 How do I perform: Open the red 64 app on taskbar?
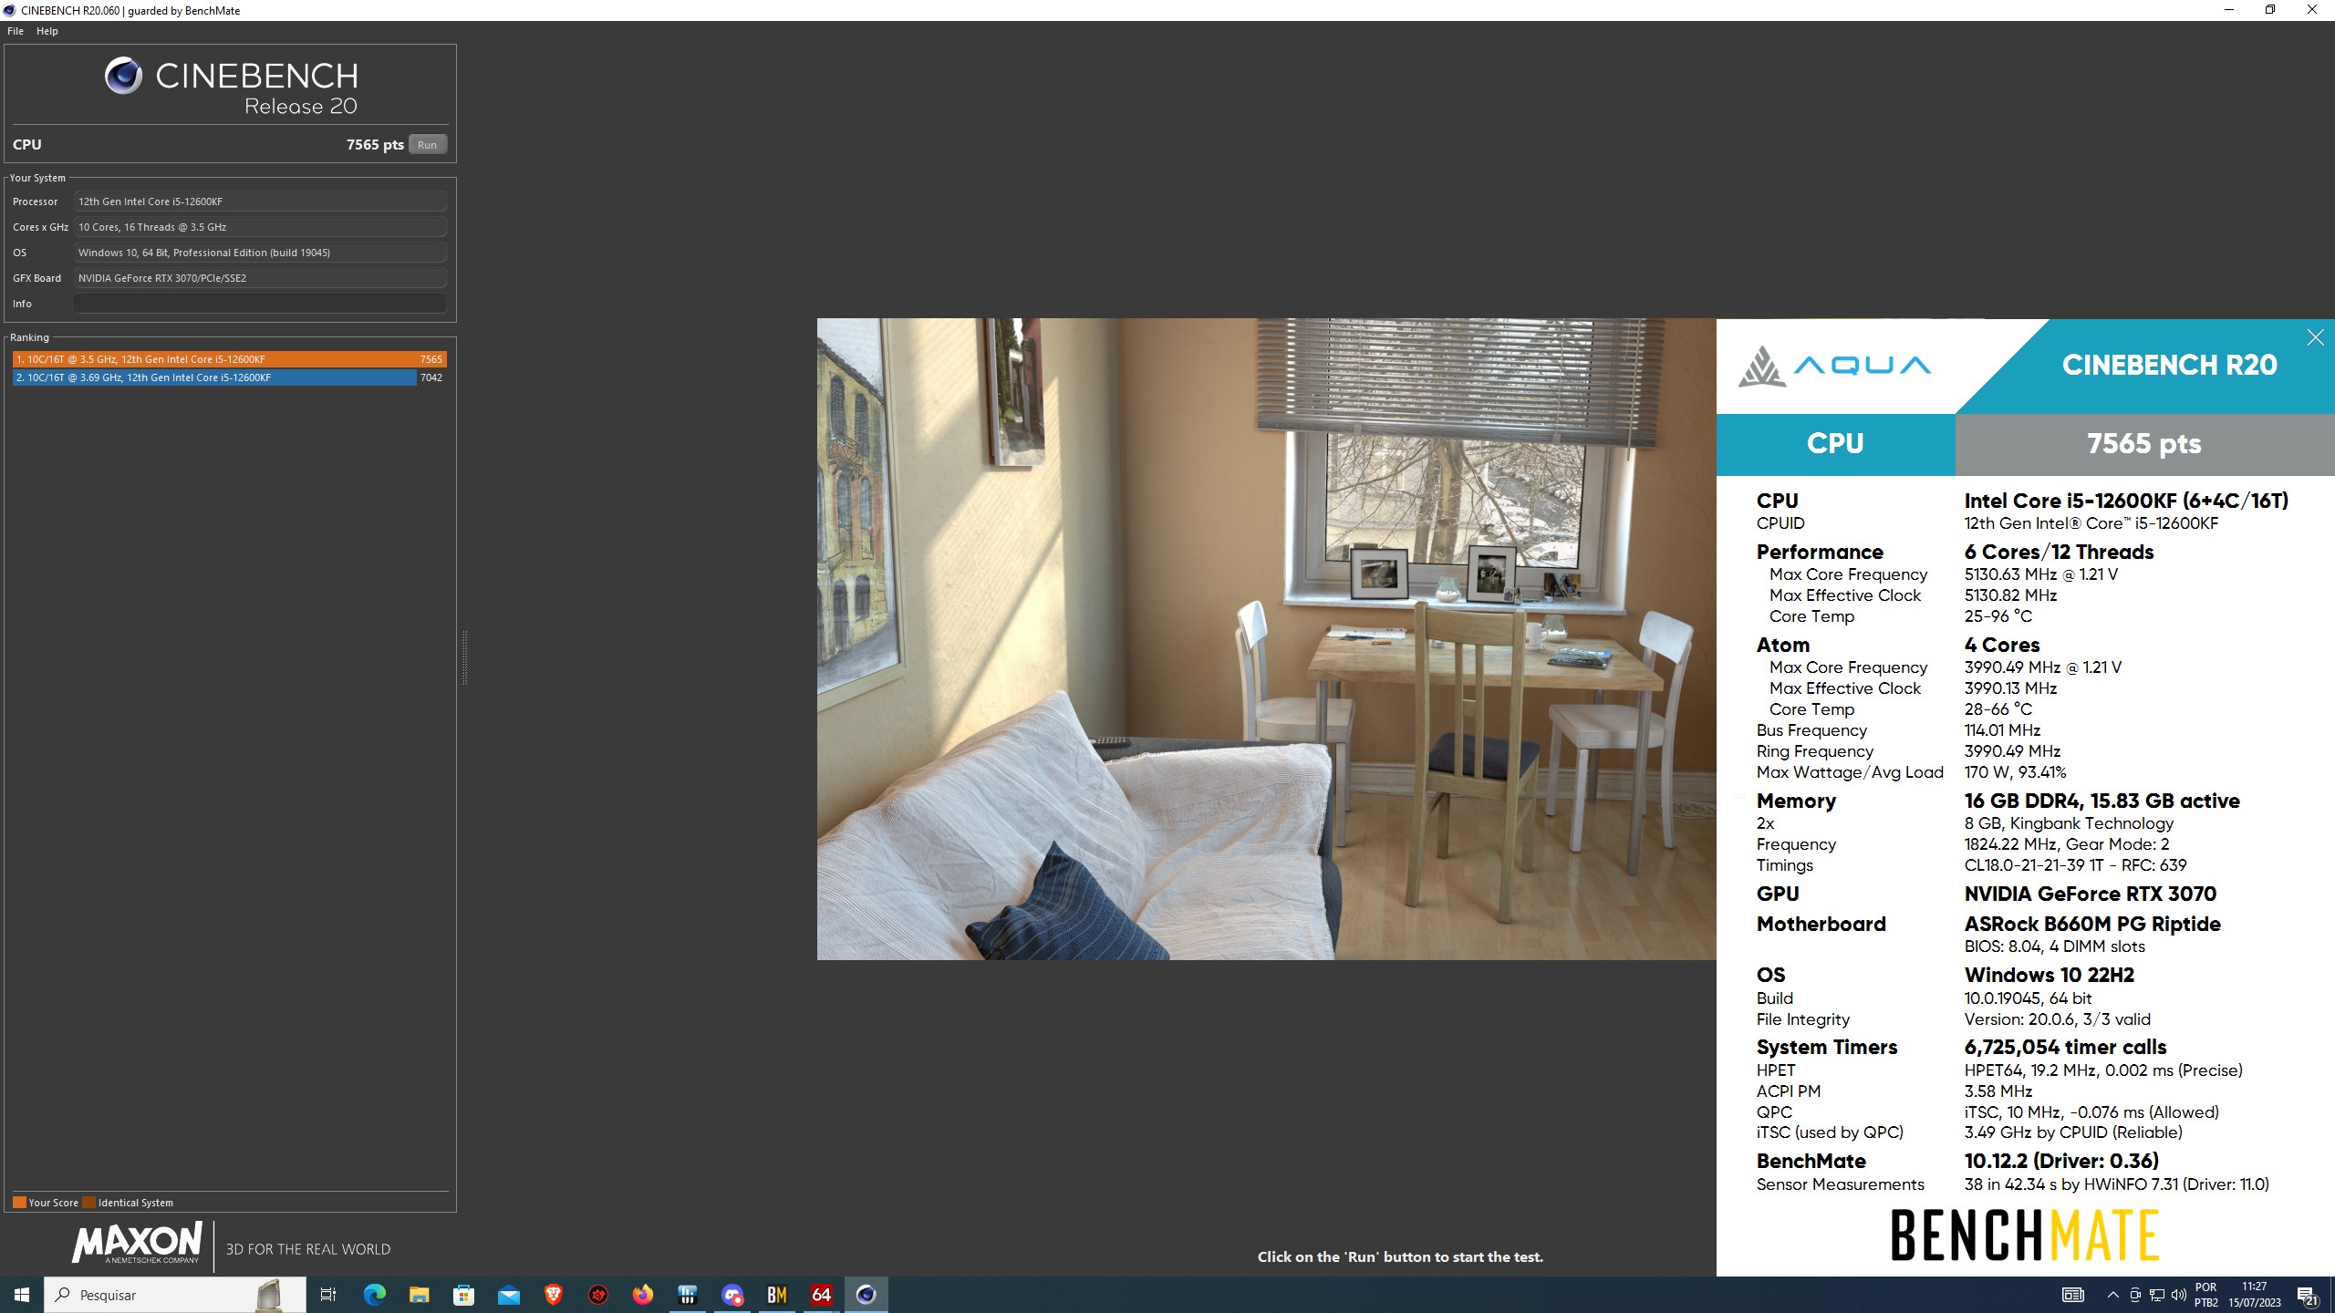822,1295
